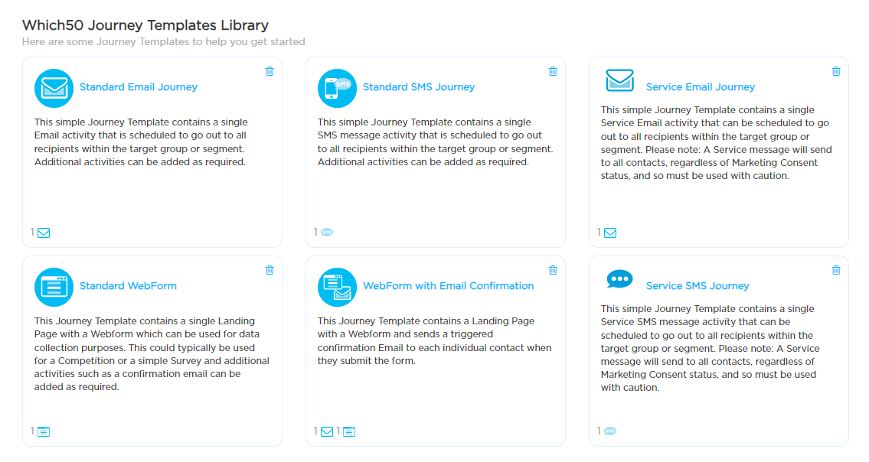The width and height of the screenshot is (869, 462).
Task: Delete the Service SMS Journey template
Action: [836, 270]
